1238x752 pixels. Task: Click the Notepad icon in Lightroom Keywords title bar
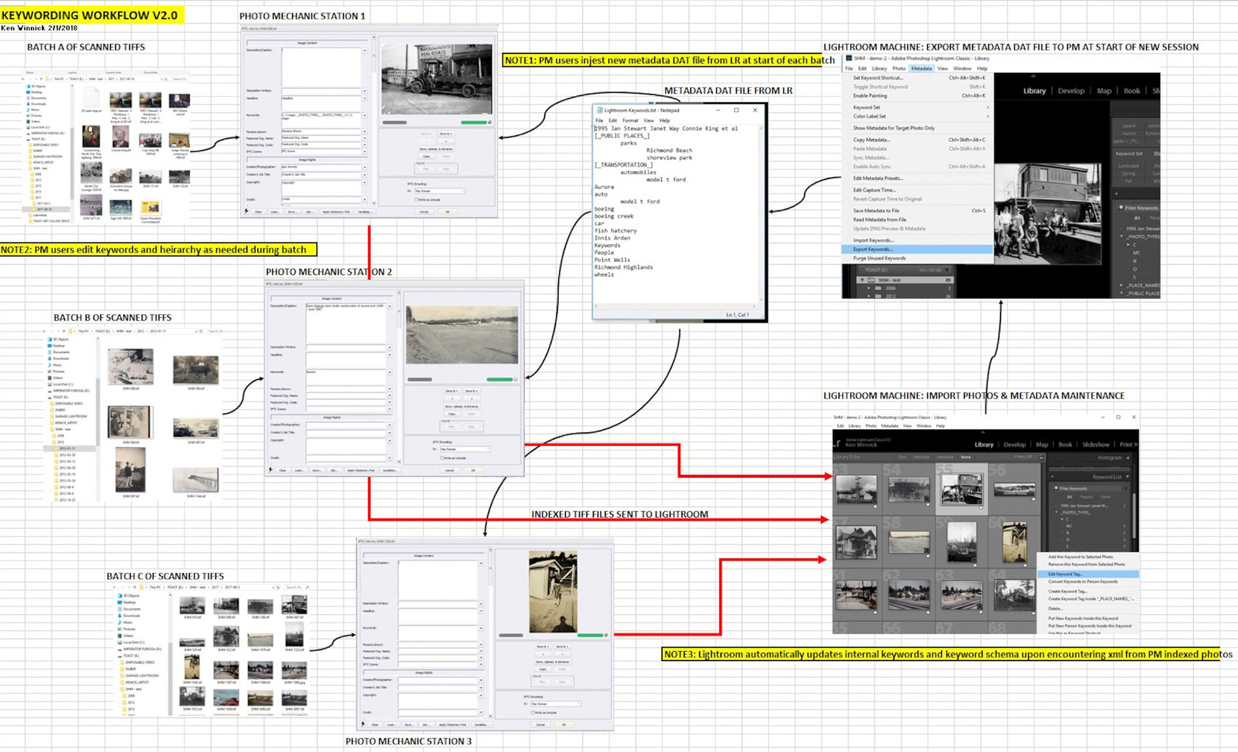[600, 110]
